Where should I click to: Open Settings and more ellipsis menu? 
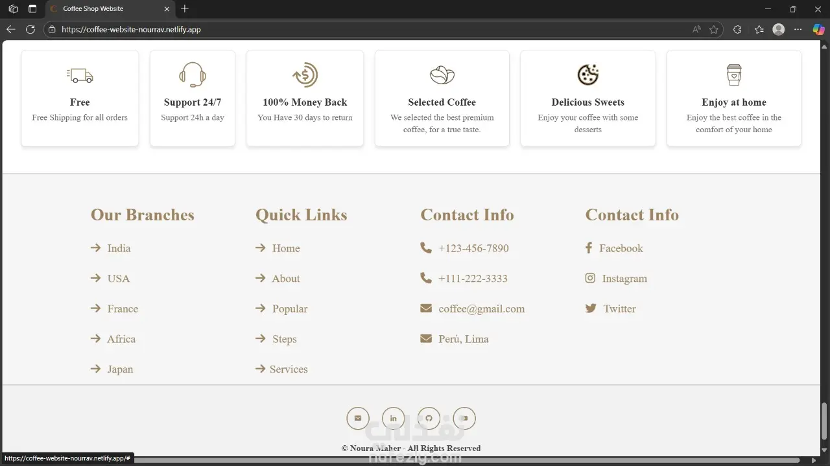798,29
